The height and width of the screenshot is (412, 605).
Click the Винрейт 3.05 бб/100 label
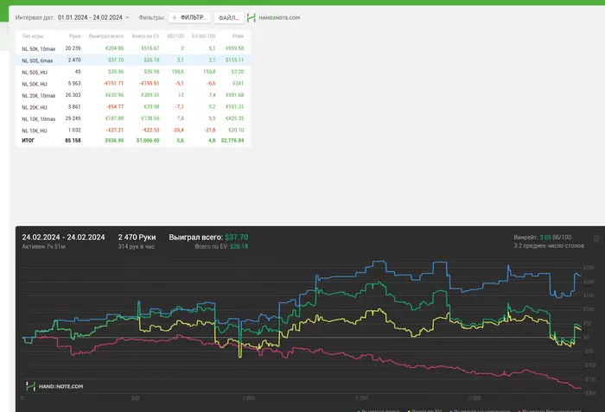click(x=542, y=238)
